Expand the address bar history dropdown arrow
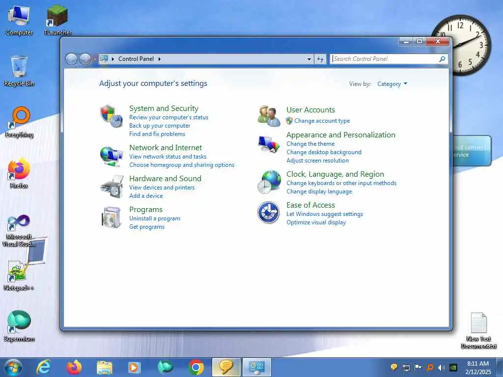 point(309,59)
